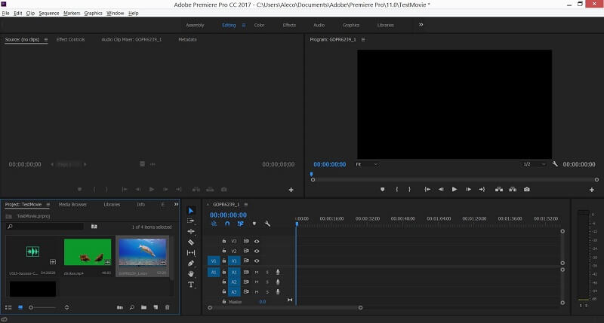Switch the Project panel to Icon View
The height and width of the screenshot is (323, 604).
point(20,307)
